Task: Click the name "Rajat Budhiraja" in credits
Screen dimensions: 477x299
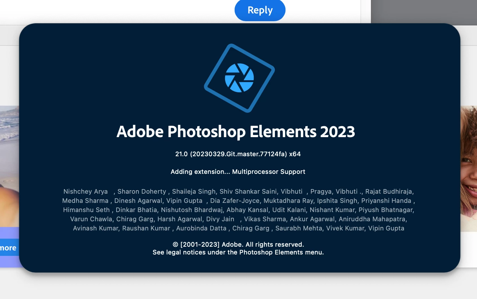Action: click(x=389, y=192)
